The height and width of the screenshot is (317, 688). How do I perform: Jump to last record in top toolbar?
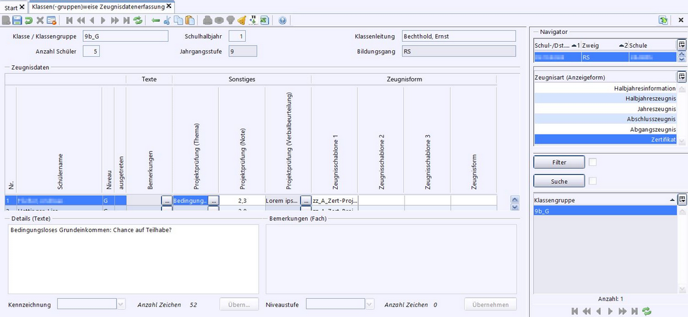(x=126, y=20)
